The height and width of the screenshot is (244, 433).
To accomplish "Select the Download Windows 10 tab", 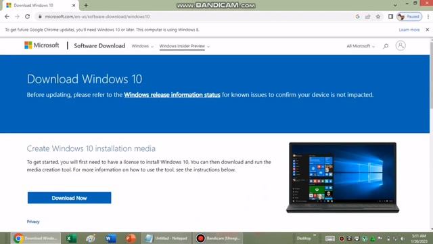I will pyautogui.click(x=40, y=5).
